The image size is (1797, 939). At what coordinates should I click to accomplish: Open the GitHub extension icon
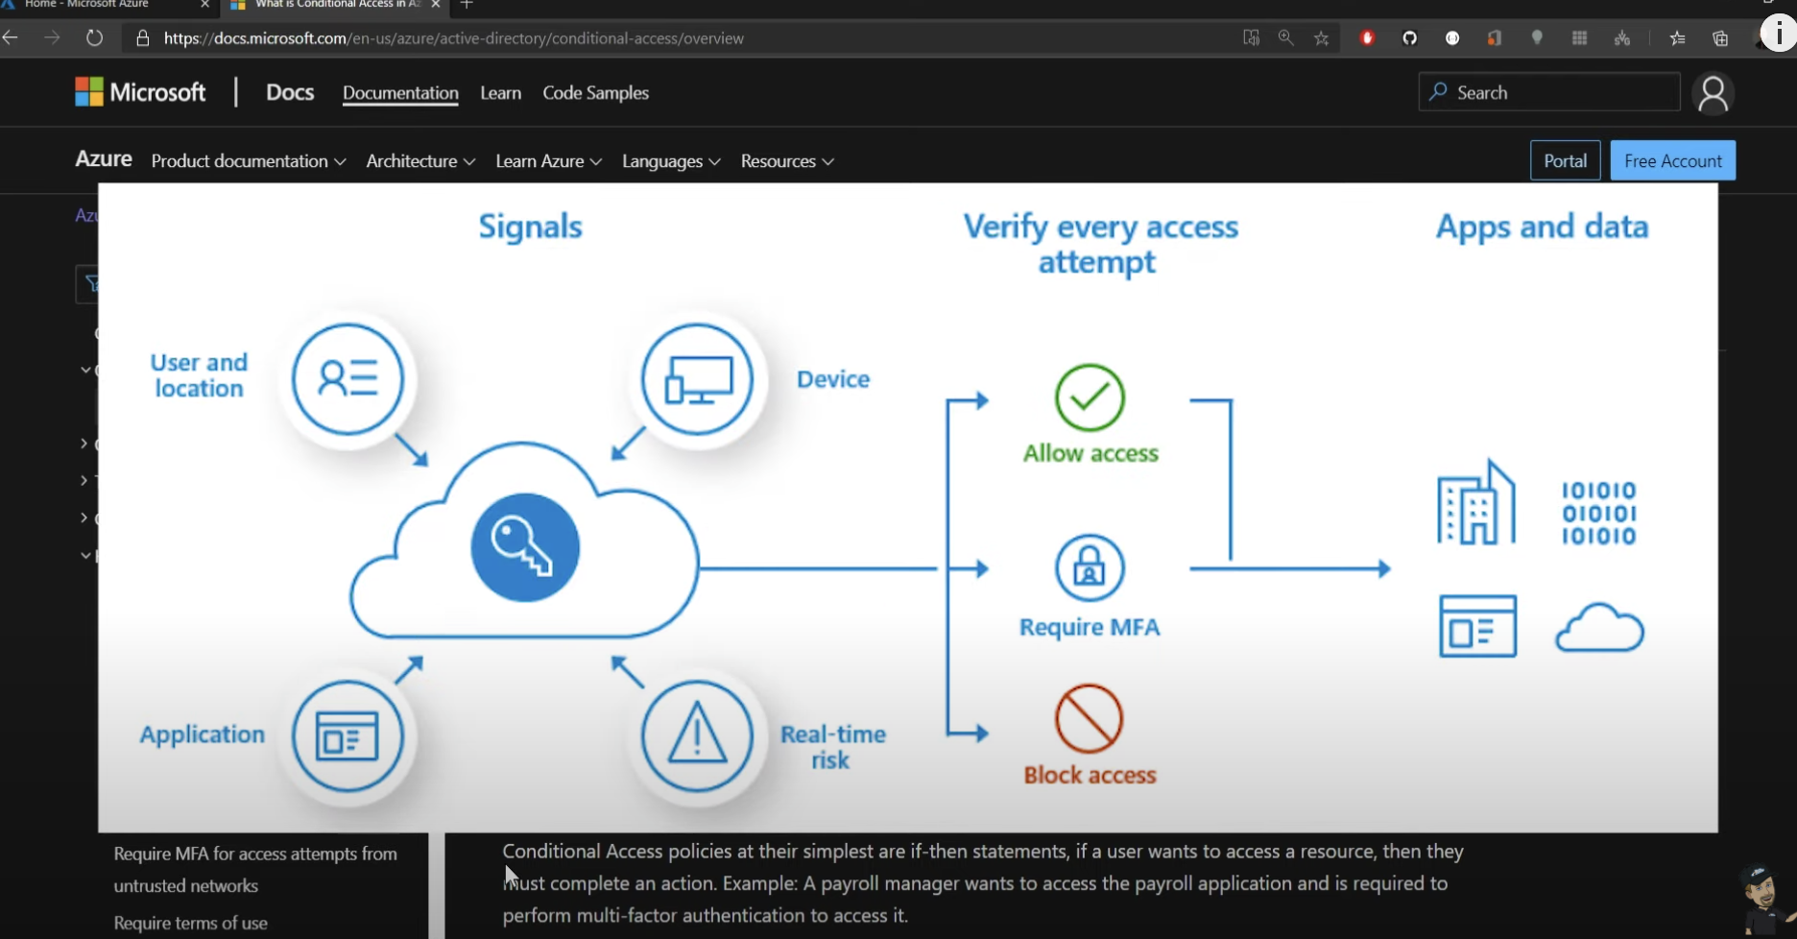click(1409, 38)
